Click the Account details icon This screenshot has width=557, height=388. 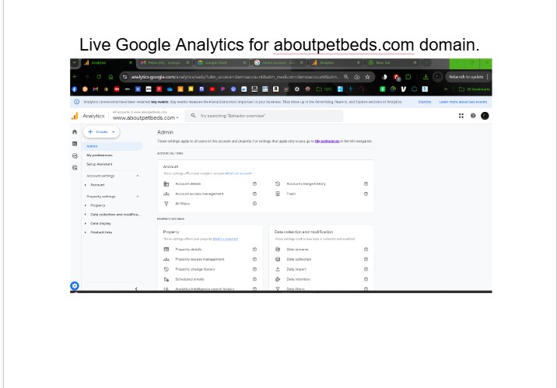(x=166, y=184)
